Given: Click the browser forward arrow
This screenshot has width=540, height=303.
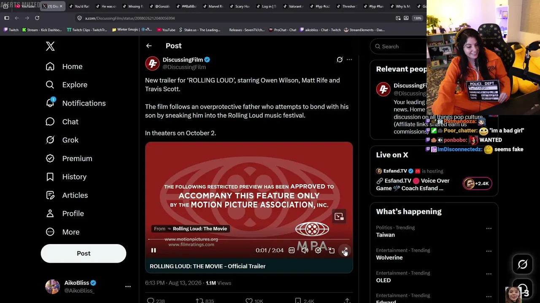Looking at the screenshot, I should click(27, 18).
